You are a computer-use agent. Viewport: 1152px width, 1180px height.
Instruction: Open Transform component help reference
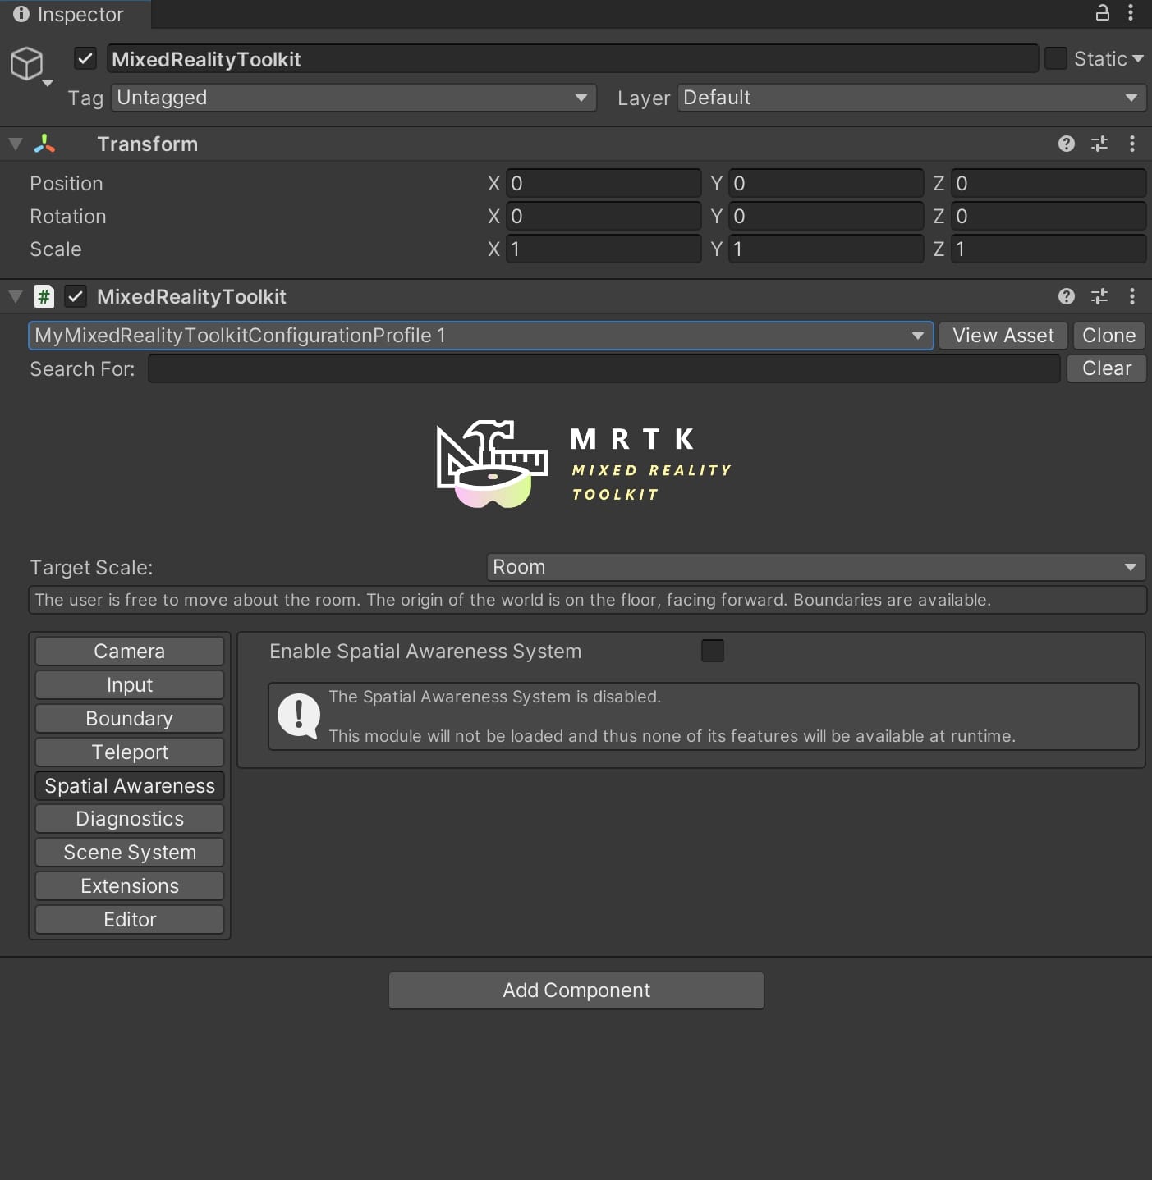[x=1067, y=144]
